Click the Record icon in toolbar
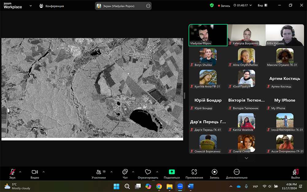The width and height of the screenshot is (307, 192). (215, 172)
